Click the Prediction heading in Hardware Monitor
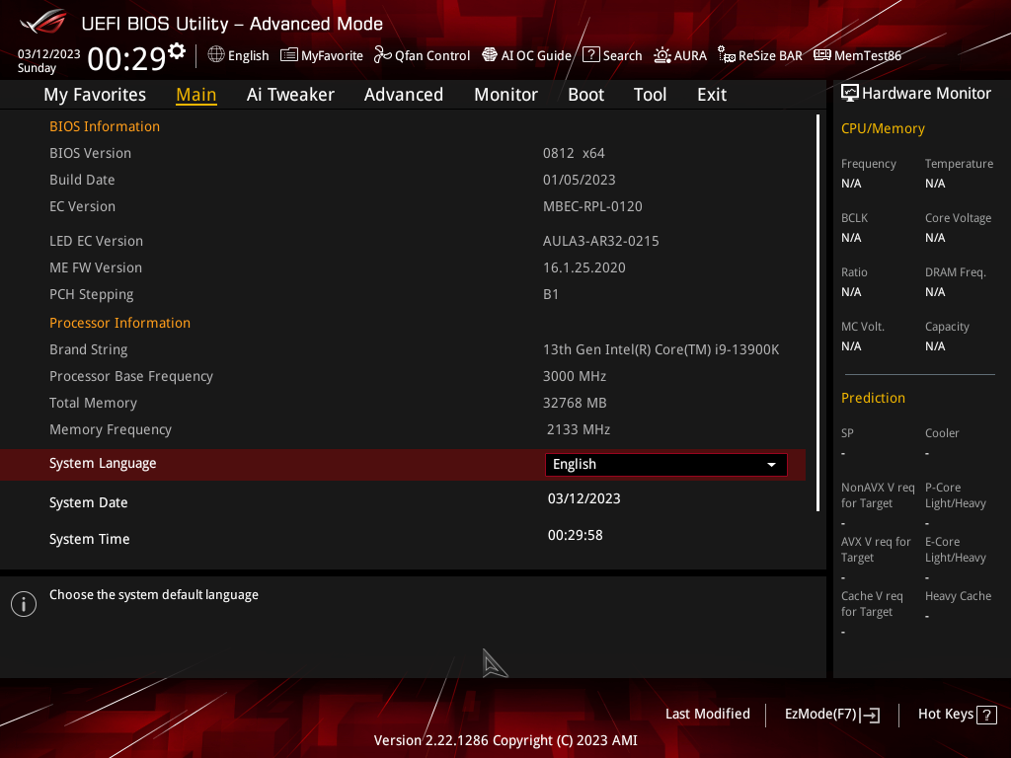 [873, 399]
